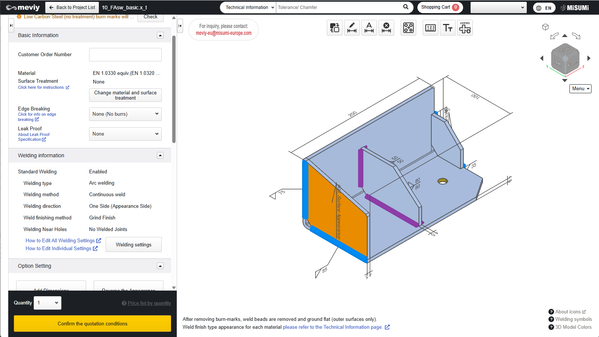Screen dimensions: 599x337
Task: Click the swap shapes toolbar icon
Action: click(335, 28)
